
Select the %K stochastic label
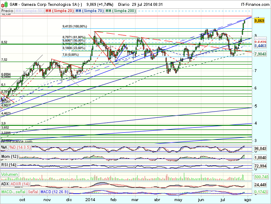[4, 147]
